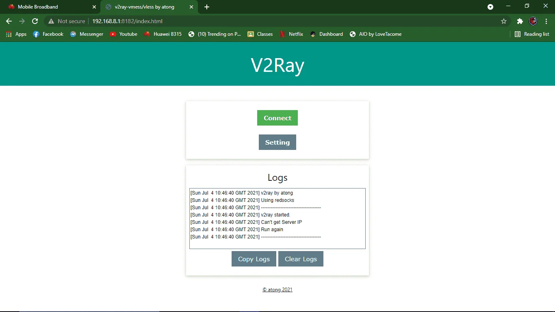Open a new browser tab
The height and width of the screenshot is (312, 555).
click(x=207, y=7)
